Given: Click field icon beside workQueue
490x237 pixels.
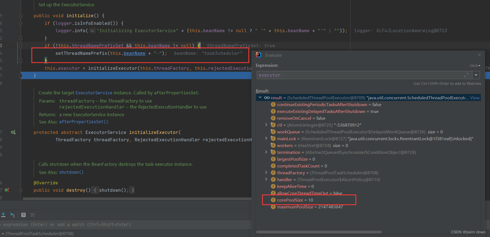Looking at the screenshot, I should point(273,132).
